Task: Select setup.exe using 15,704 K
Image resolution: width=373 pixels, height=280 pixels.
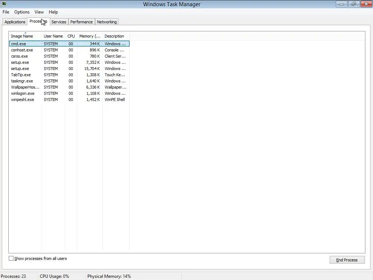Action: (69, 69)
